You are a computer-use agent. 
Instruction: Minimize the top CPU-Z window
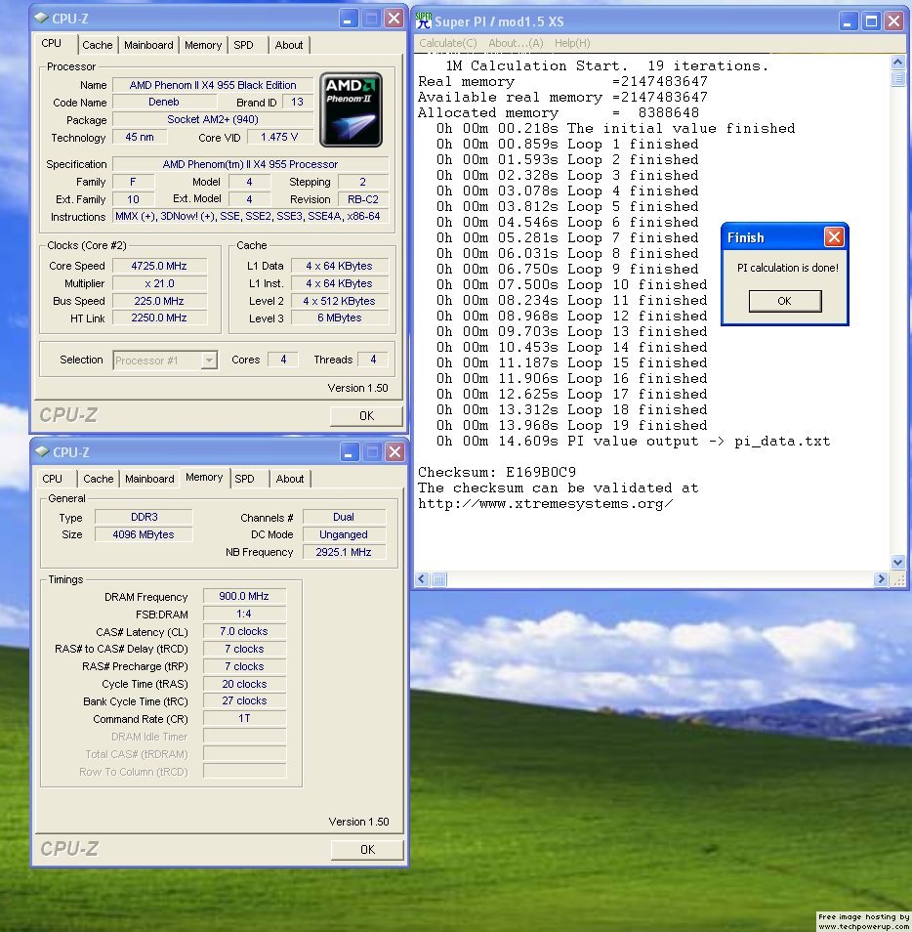click(349, 19)
